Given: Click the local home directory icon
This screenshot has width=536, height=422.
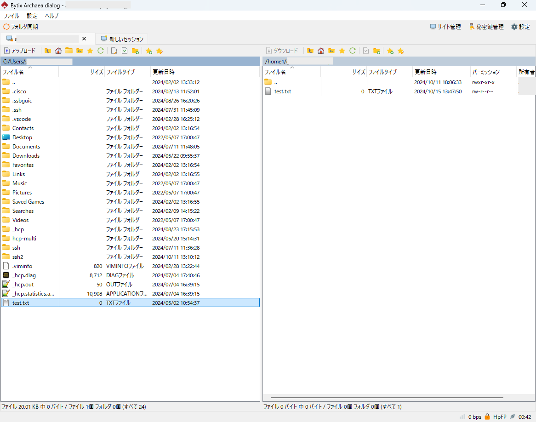Looking at the screenshot, I should (x=58, y=51).
